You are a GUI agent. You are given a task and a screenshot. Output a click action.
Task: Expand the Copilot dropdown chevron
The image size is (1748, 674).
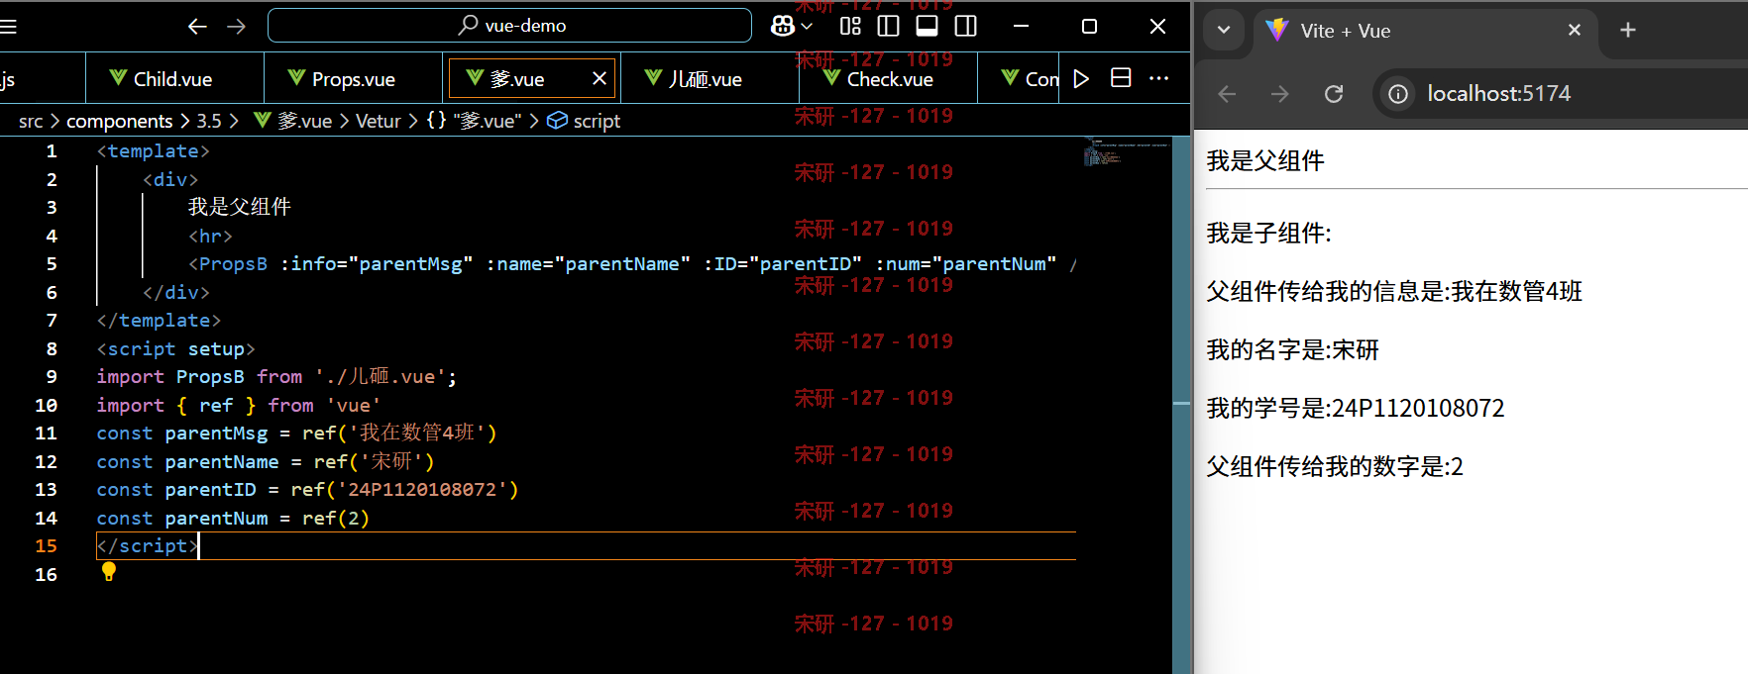pos(807,27)
